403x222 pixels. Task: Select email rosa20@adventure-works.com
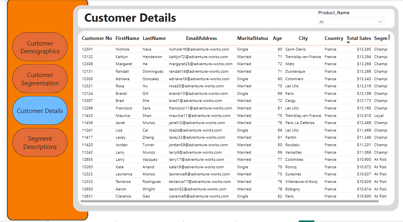pos(196,86)
